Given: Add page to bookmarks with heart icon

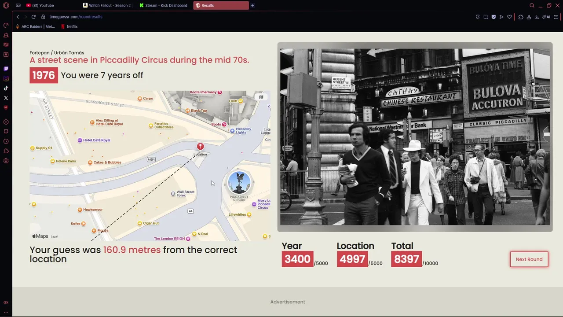Looking at the screenshot, I should coord(509,17).
